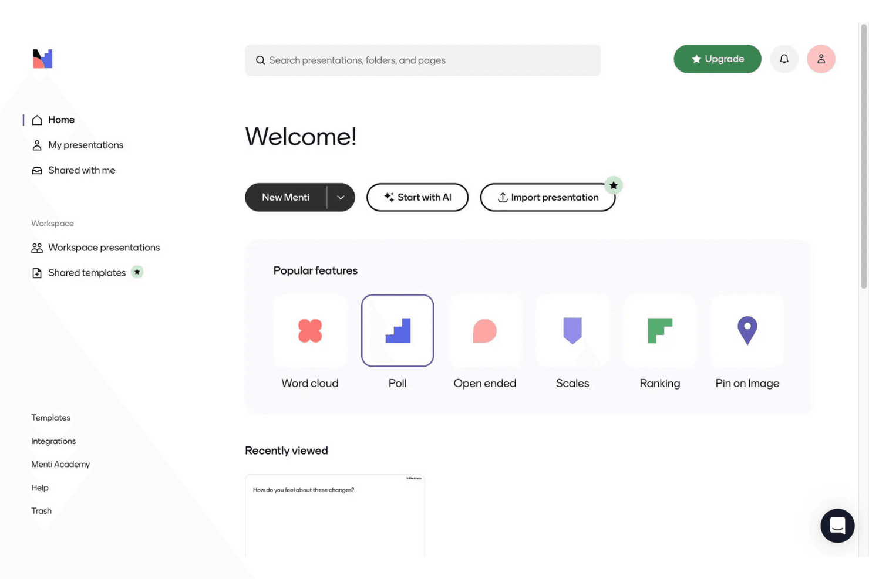Open the Templates link

coord(50,418)
